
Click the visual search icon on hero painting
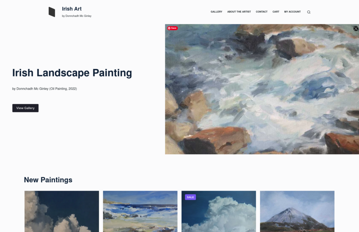coord(356,29)
